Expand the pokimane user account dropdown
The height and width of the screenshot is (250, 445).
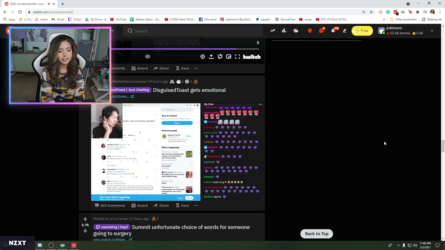coord(432,31)
